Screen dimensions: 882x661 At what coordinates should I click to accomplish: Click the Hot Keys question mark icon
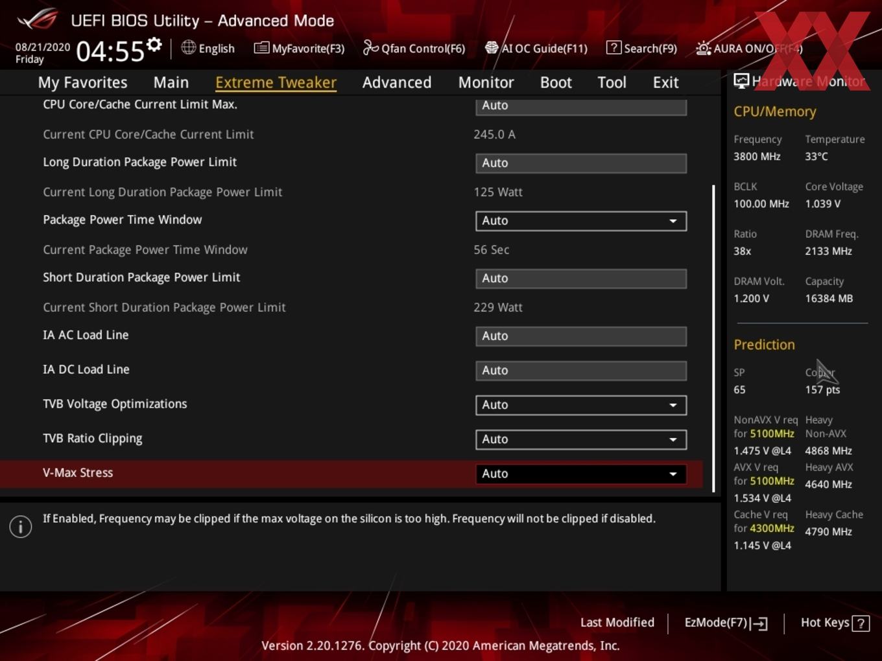coord(861,623)
